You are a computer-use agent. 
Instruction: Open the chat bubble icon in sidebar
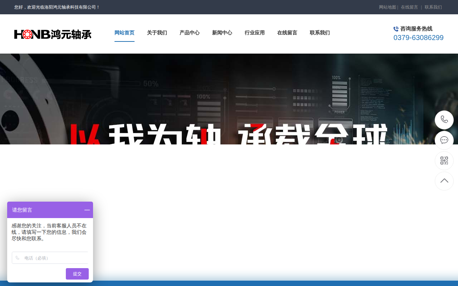click(x=444, y=140)
